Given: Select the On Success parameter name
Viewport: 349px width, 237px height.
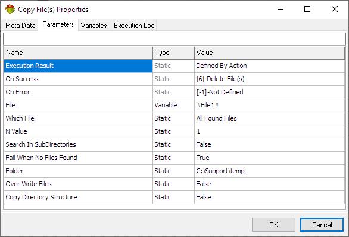Looking at the screenshot, I should (79, 79).
